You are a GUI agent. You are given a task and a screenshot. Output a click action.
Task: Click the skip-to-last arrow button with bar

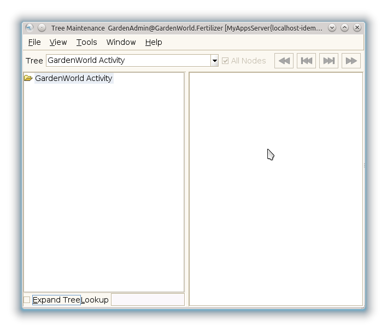tap(329, 61)
